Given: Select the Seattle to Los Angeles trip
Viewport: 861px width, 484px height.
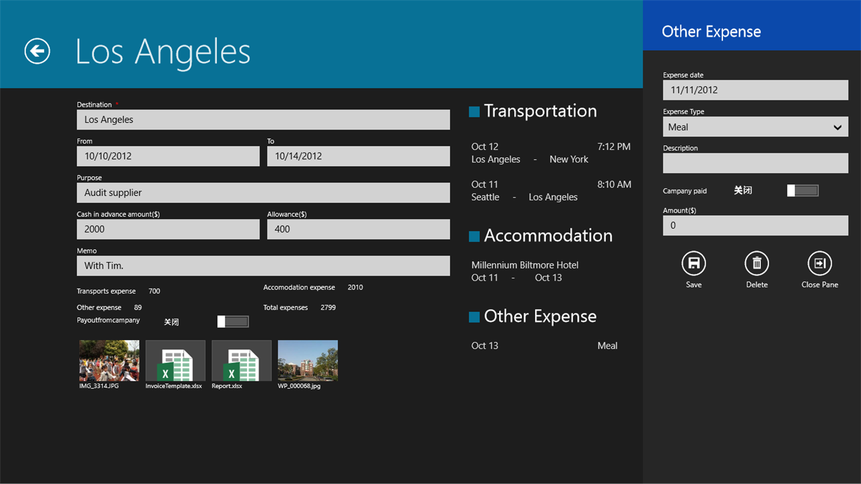Looking at the screenshot, I should click(x=550, y=191).
